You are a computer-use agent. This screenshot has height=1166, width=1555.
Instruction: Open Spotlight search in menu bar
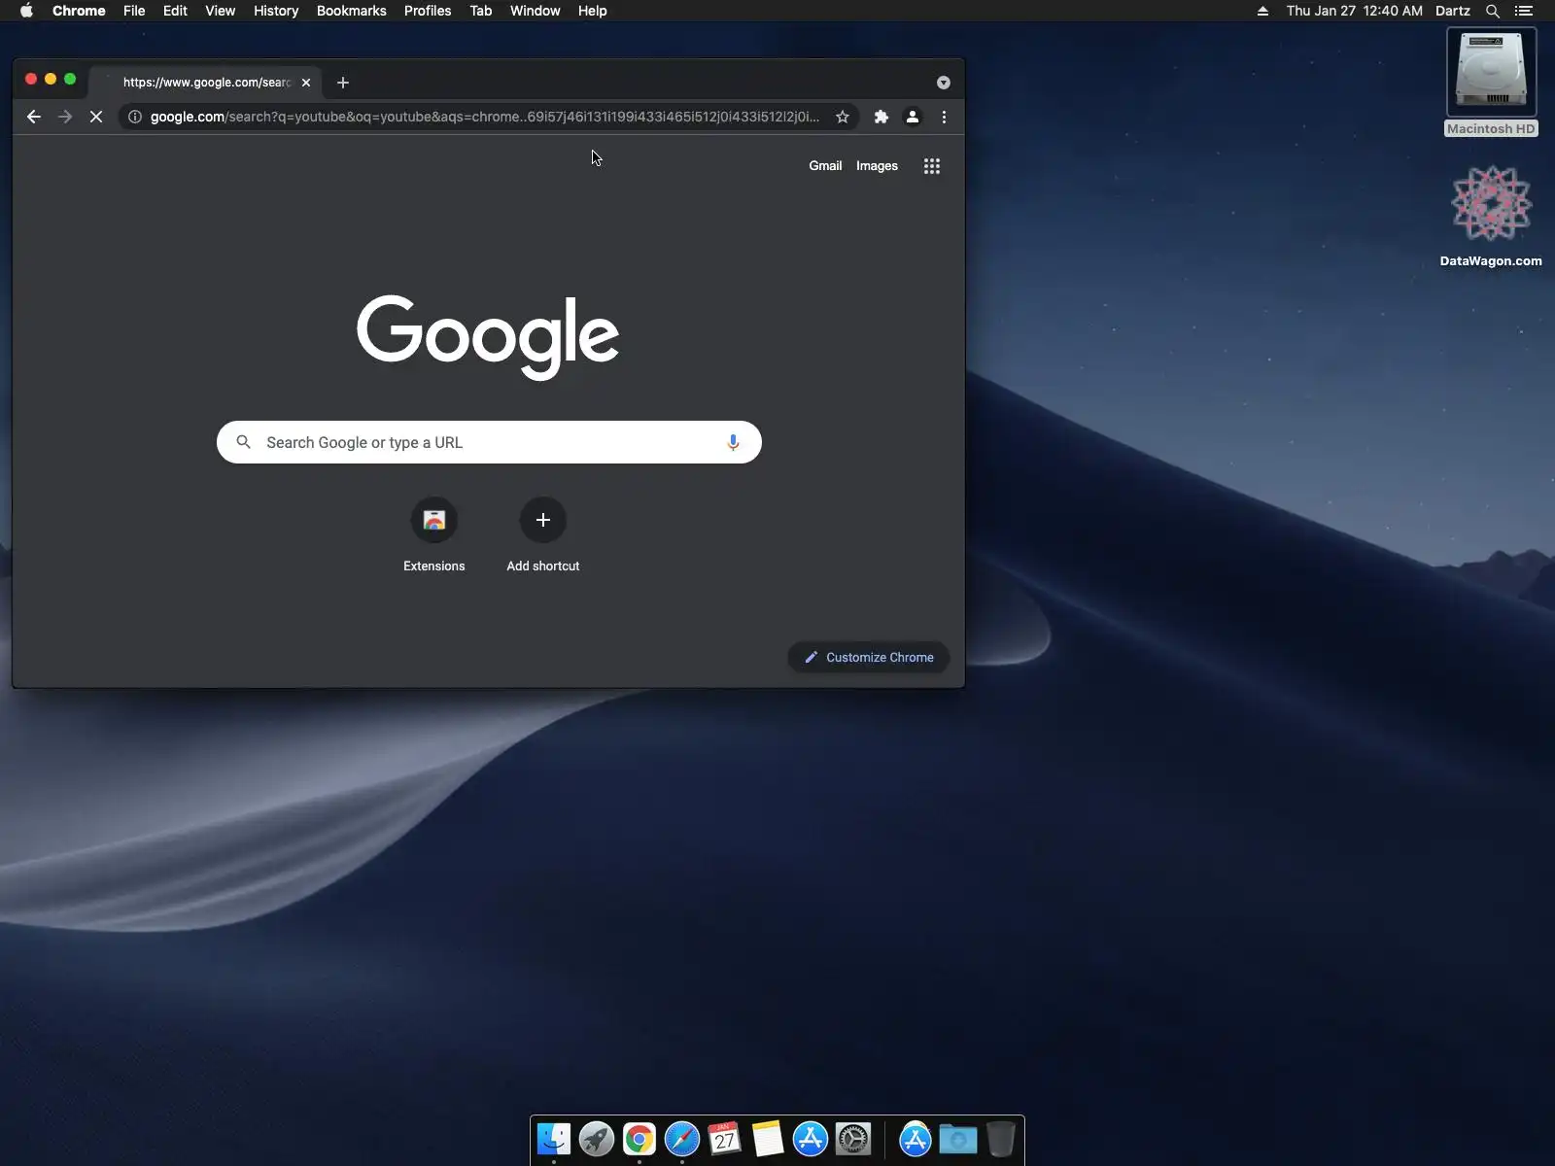[x=1493, y=11]
